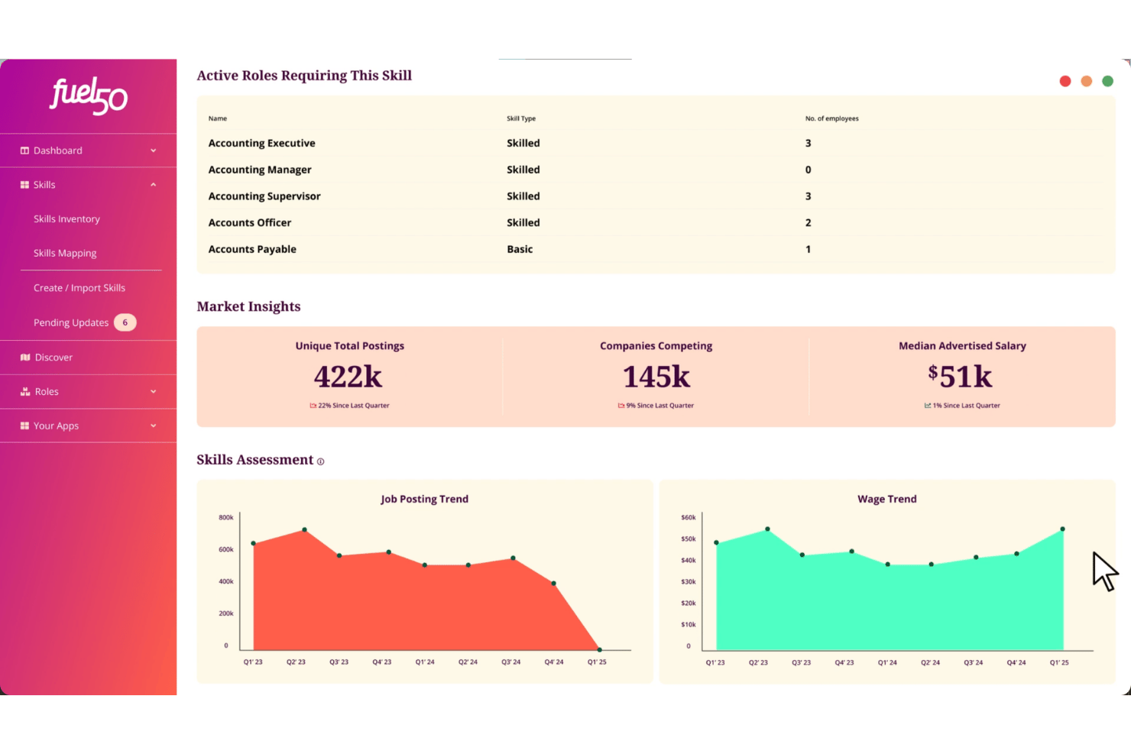Image resolution: width=1131 pixels, height=754 pixels.
Task: Click the up-trend icon under Median Advertised Salary
Action: click(928, 406)
